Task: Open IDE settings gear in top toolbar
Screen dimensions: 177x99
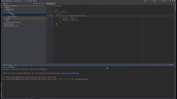Action: click(x=173, y=1)
